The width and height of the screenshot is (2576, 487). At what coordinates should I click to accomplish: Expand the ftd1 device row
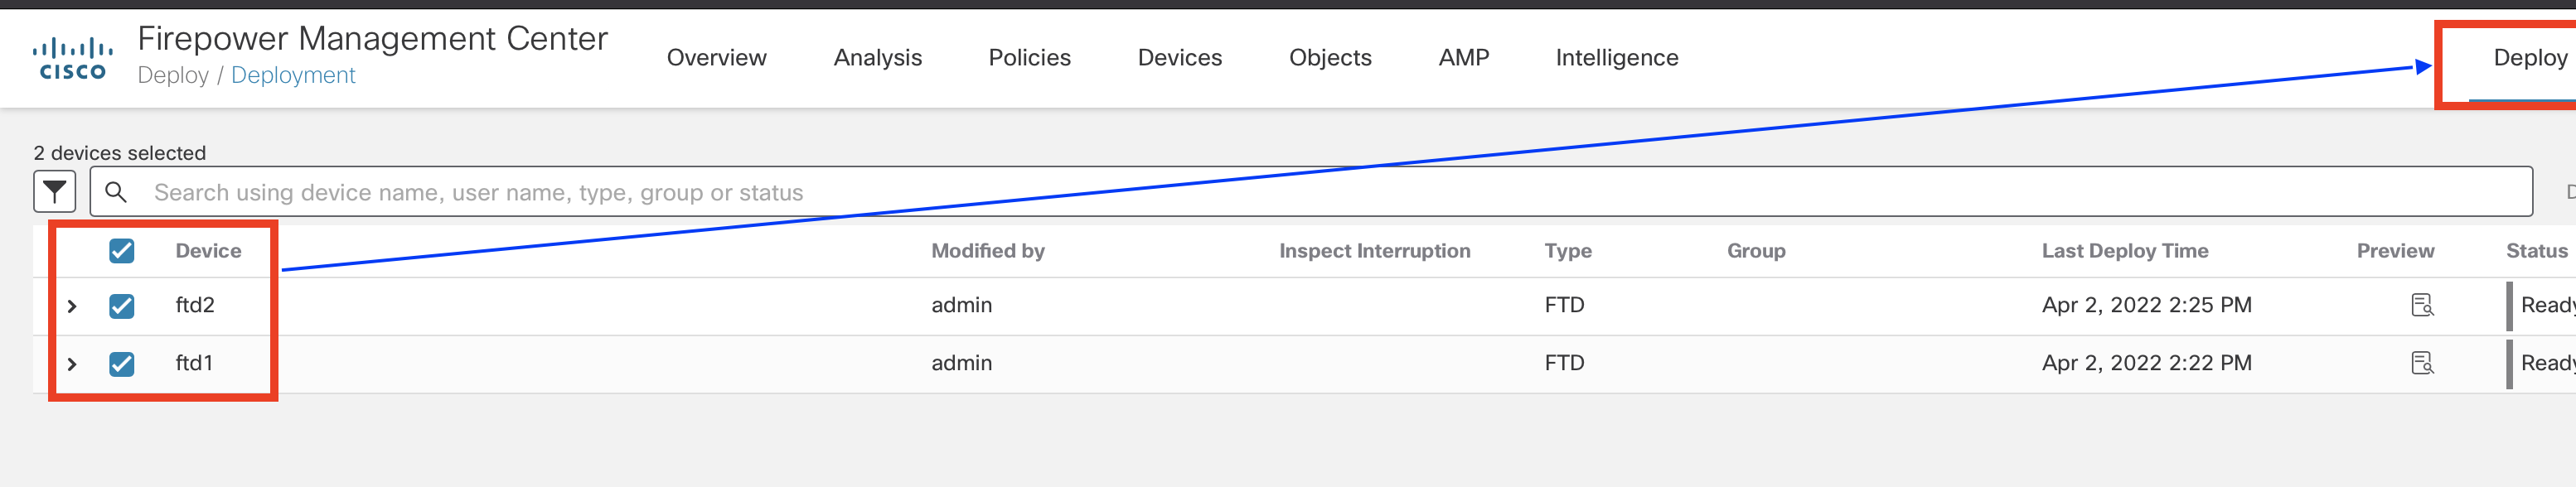pos(72,364)
